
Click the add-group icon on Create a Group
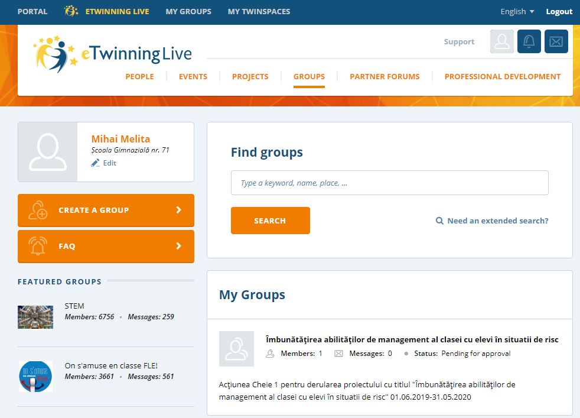[38, 210]
